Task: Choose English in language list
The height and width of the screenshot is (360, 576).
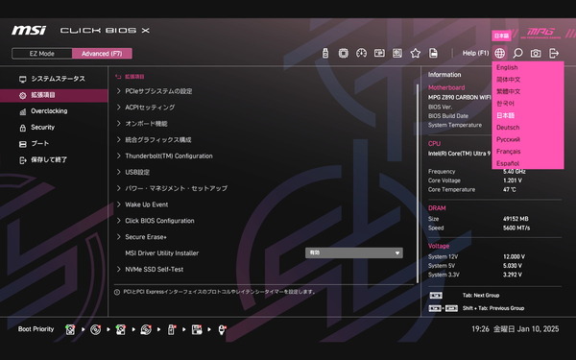Action: 507,67
